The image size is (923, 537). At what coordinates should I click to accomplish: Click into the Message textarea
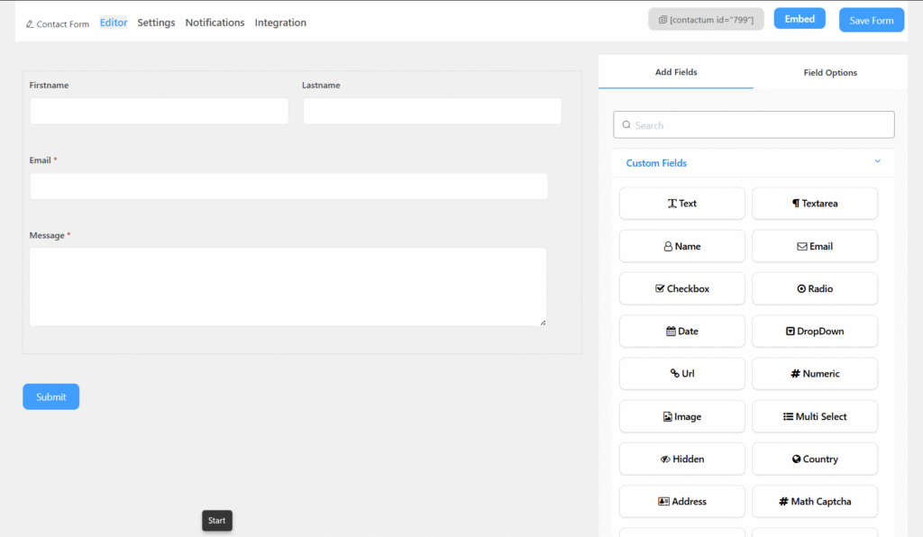[288, 287]
